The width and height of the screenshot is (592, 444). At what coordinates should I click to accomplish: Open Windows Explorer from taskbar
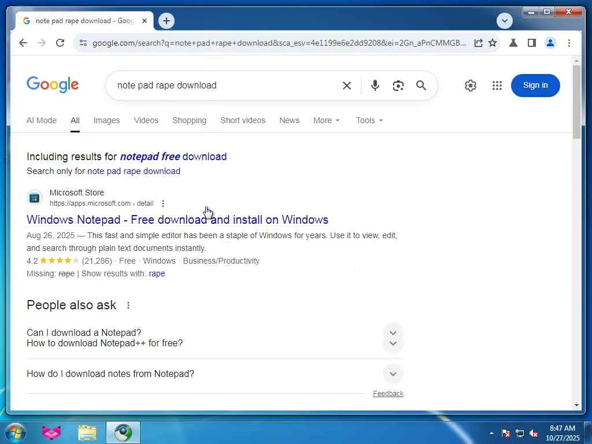pyautogui.click(x=87, y=432)
